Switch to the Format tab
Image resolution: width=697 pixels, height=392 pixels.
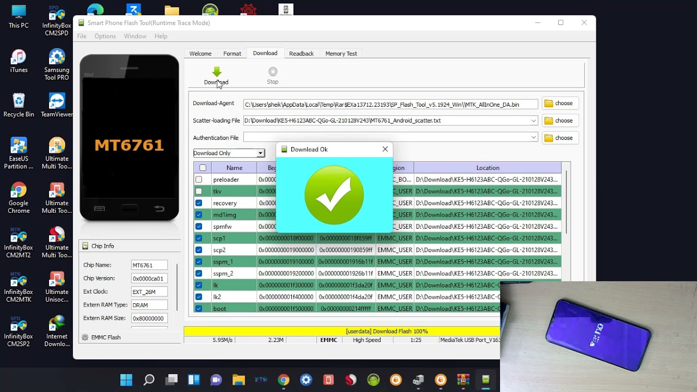coord(232,53)
